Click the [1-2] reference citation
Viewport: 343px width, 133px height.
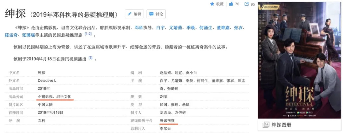pos(88,34)
